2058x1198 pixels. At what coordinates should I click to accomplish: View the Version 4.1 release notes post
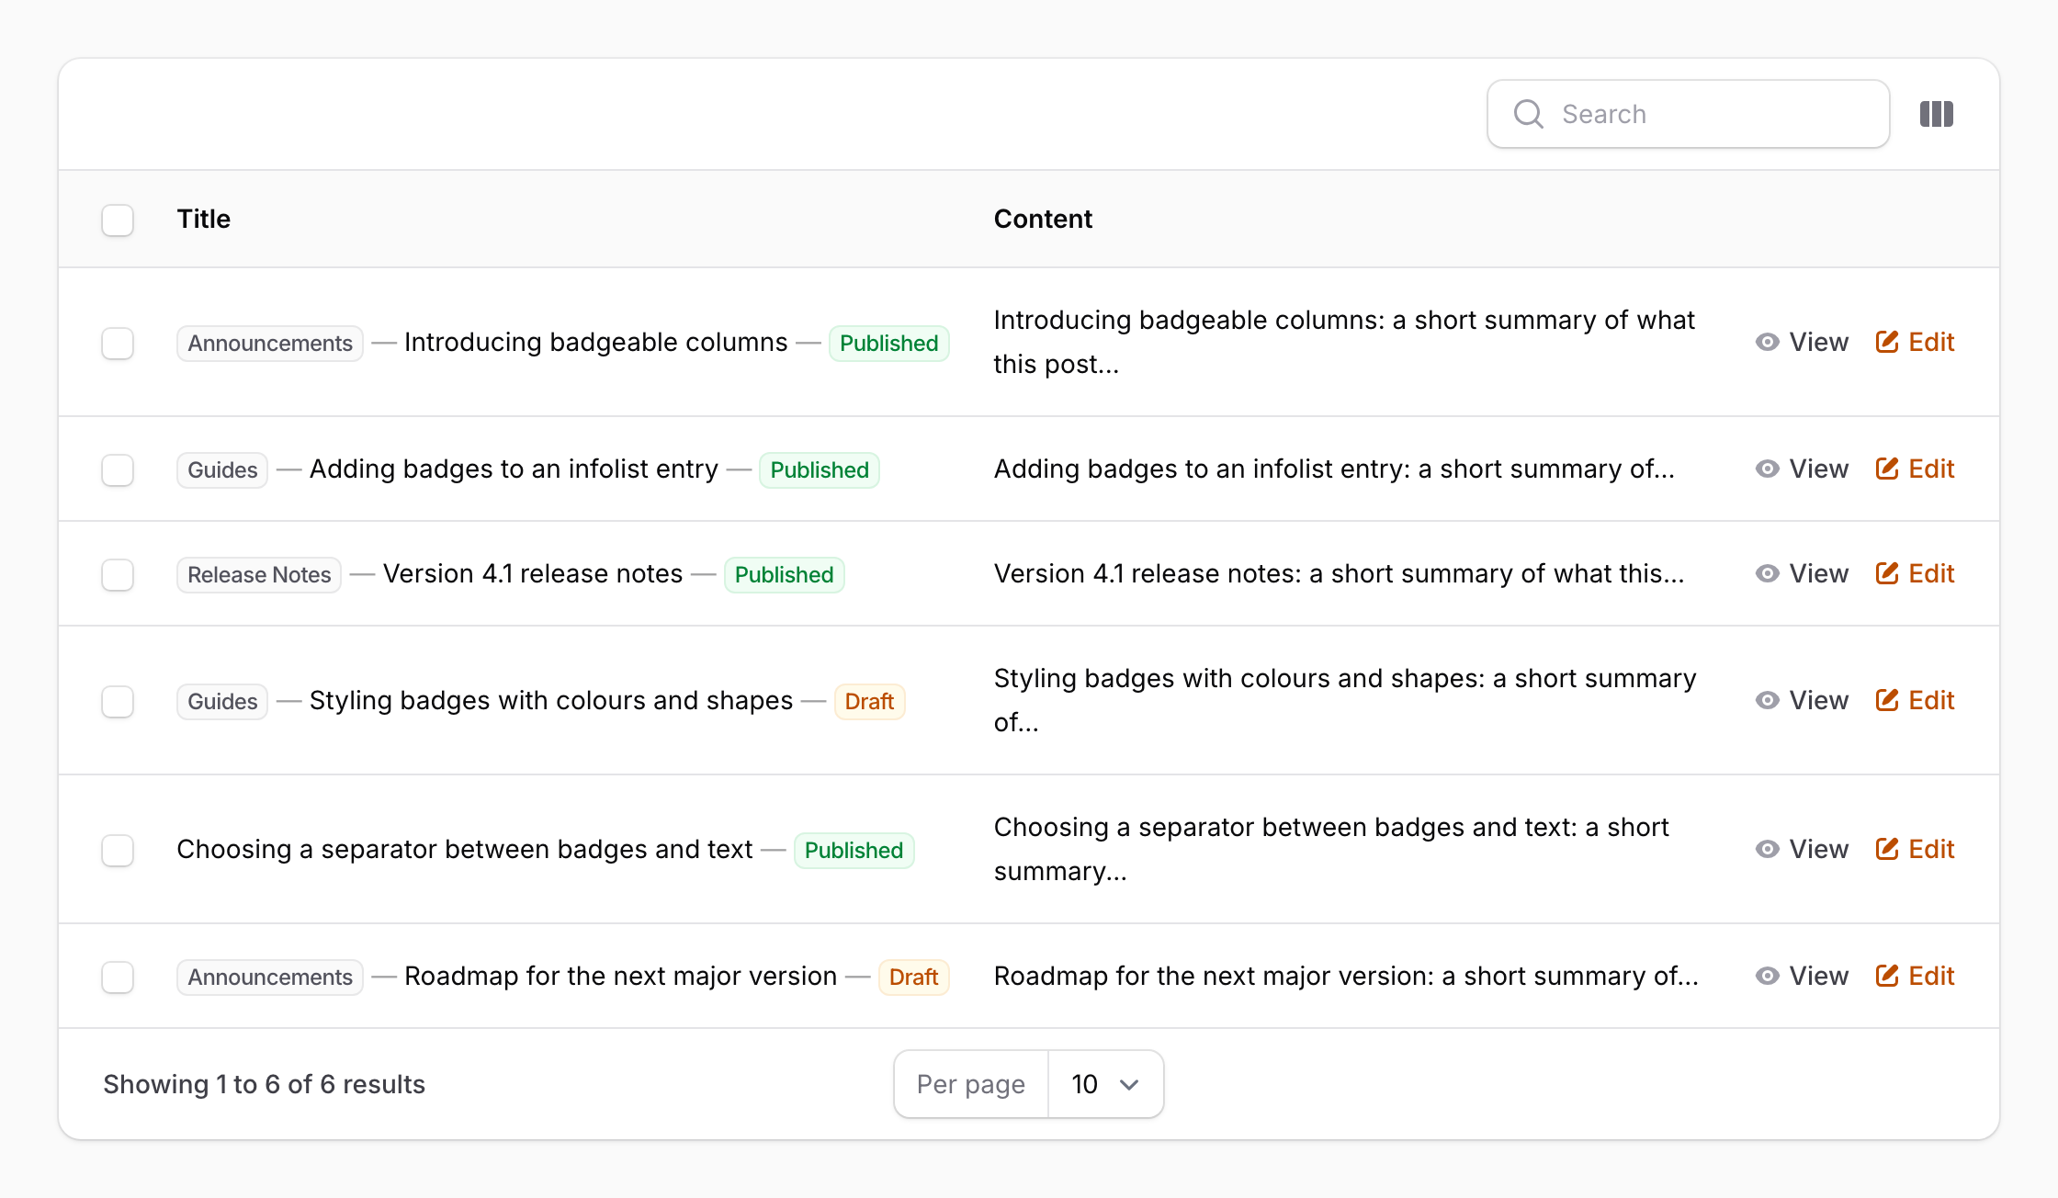(x=1802, y=573)
